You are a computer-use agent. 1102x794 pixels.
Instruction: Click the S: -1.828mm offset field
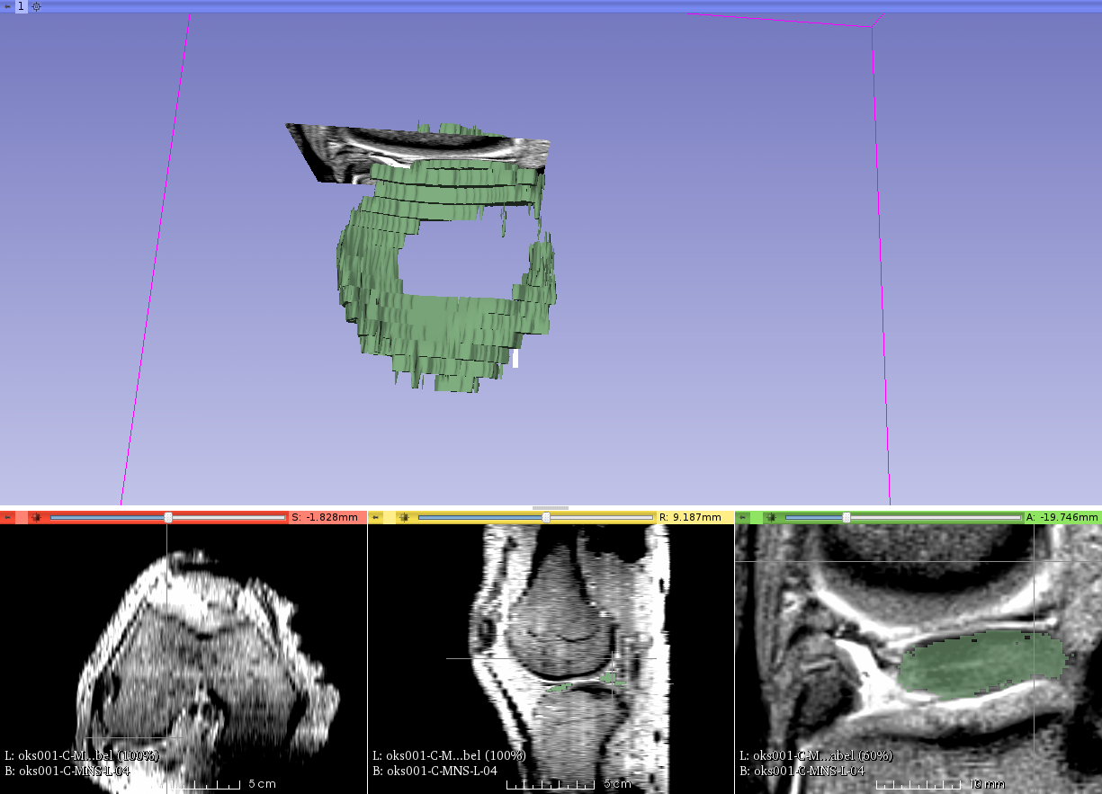327,518
